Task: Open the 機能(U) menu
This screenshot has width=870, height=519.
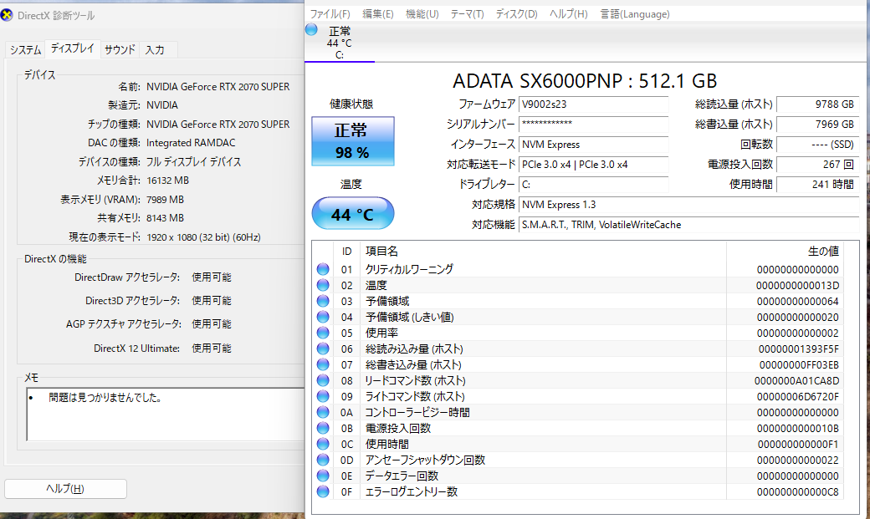Action: coord(422,14)
